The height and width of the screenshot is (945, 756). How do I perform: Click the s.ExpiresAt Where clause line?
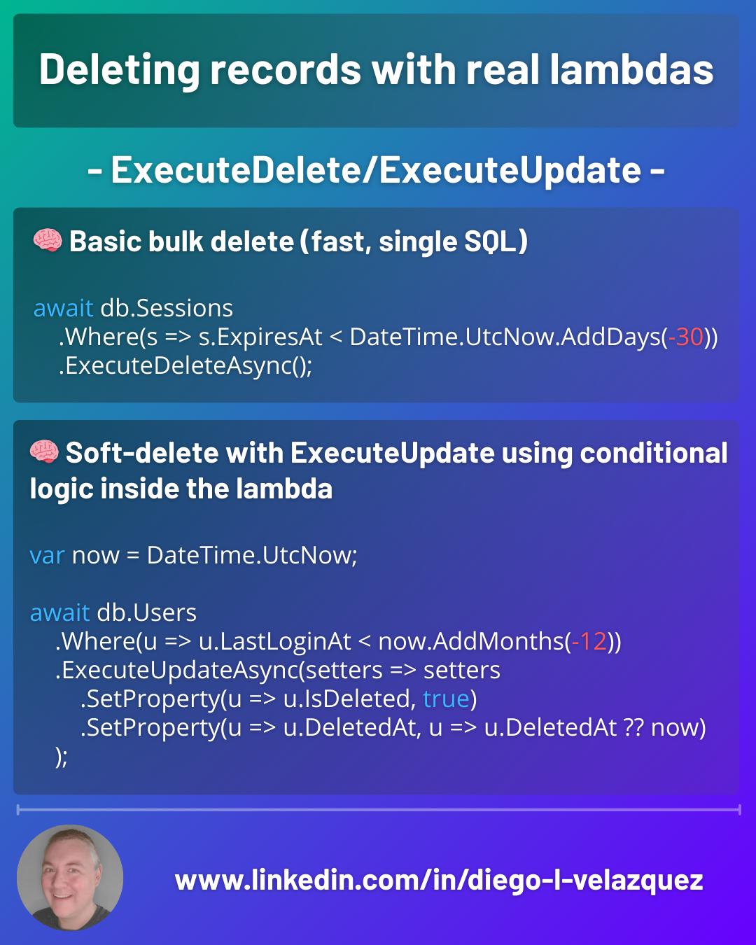(388, 337)
